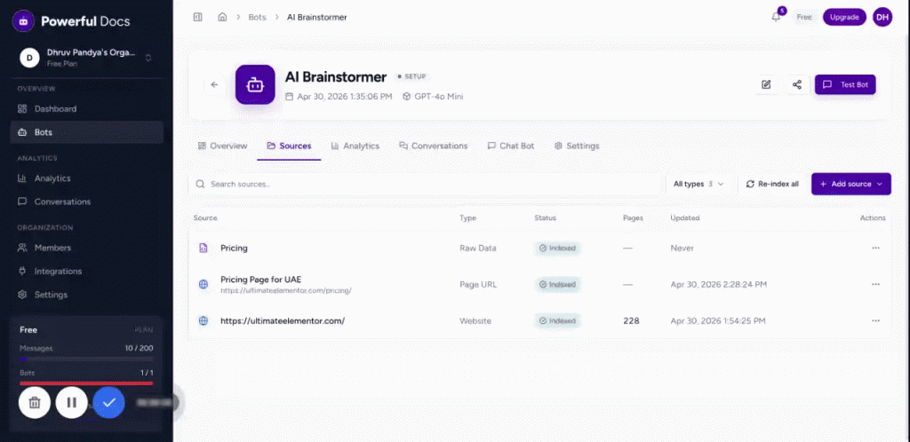This screenshot has height=442, width=910.
Task: Open the Chat Bot tab
Action: pyautogui.click(x=511, y=146)
